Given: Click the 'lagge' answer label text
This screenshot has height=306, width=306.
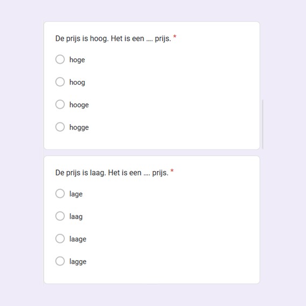Looking at the screenshot, I should (78, 262).
